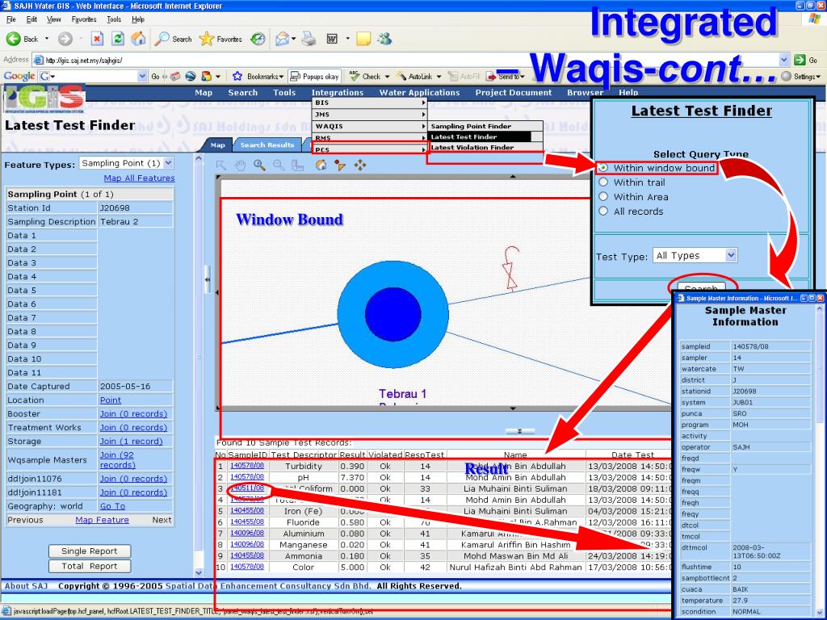
Task: Open the Storage Join (1 record) link
Action: [132, 442]
